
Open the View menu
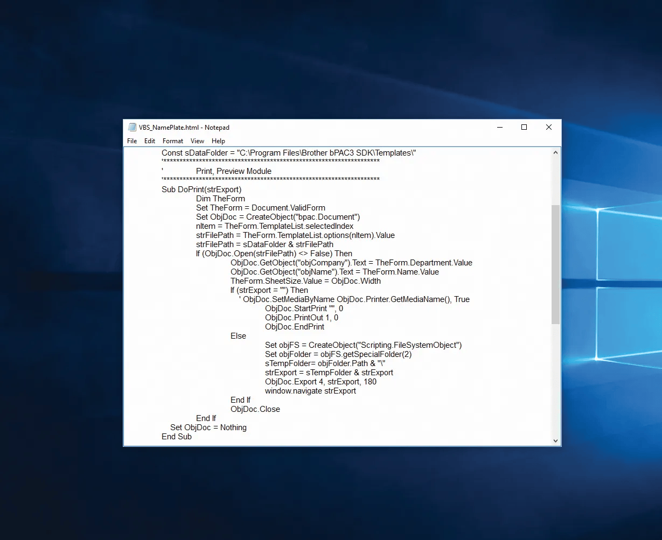[x=198, y=141]
